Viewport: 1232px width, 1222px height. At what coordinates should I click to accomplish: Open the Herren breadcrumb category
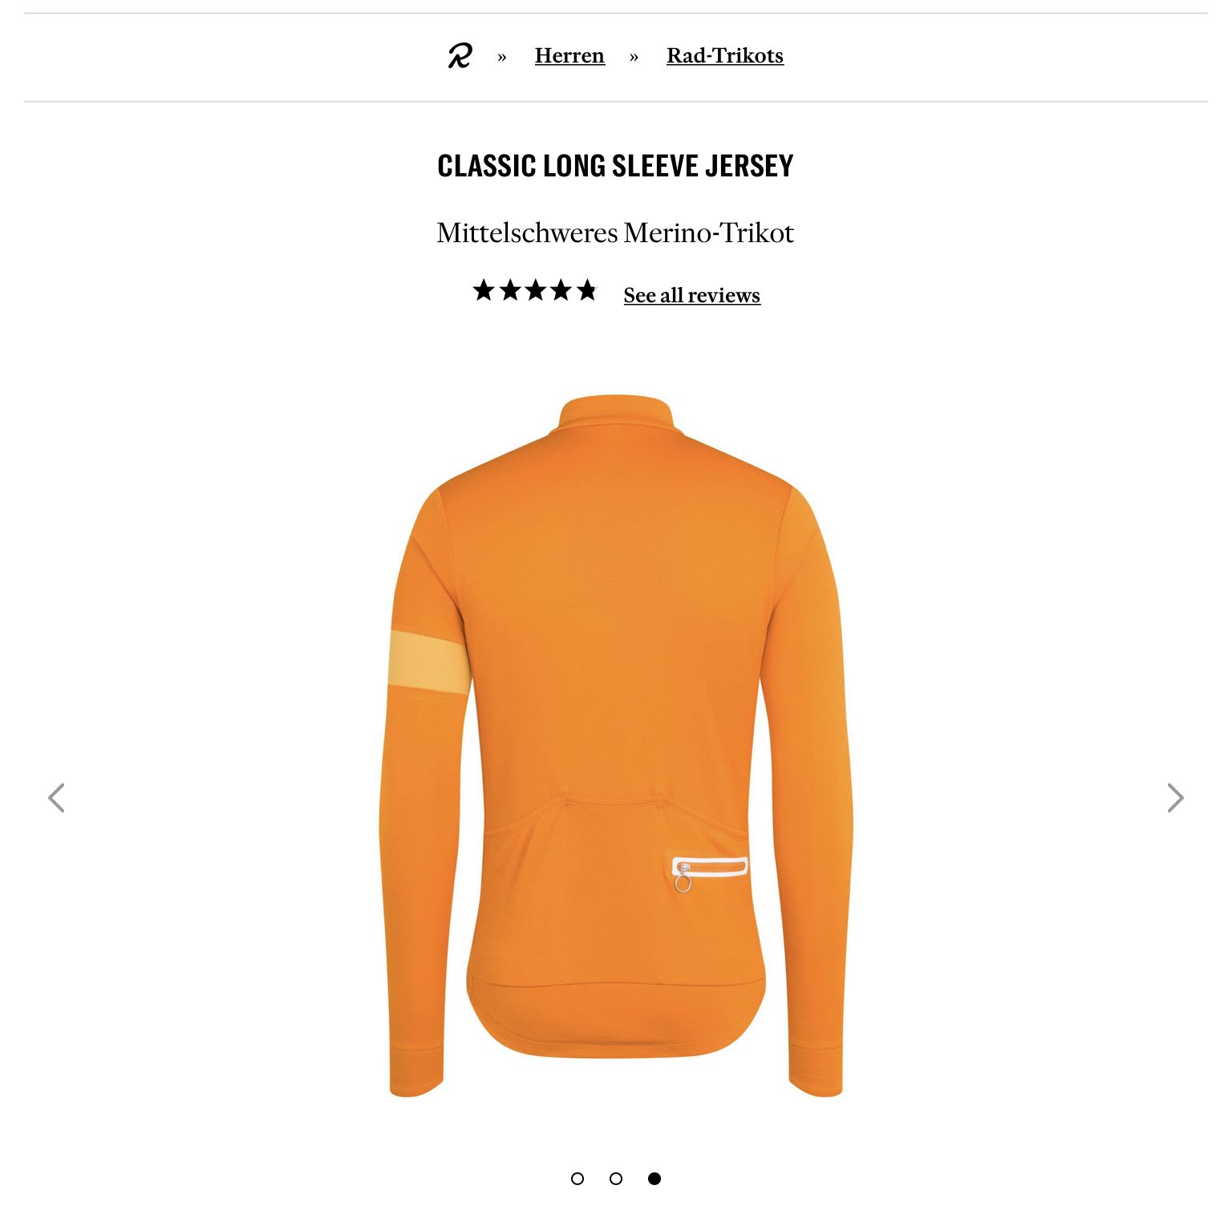tap(569, 55)
